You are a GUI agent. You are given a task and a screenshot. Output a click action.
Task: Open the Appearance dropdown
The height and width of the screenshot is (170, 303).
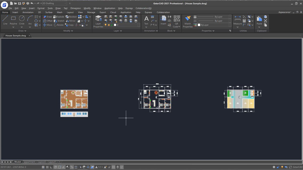(x=285, y=12)
